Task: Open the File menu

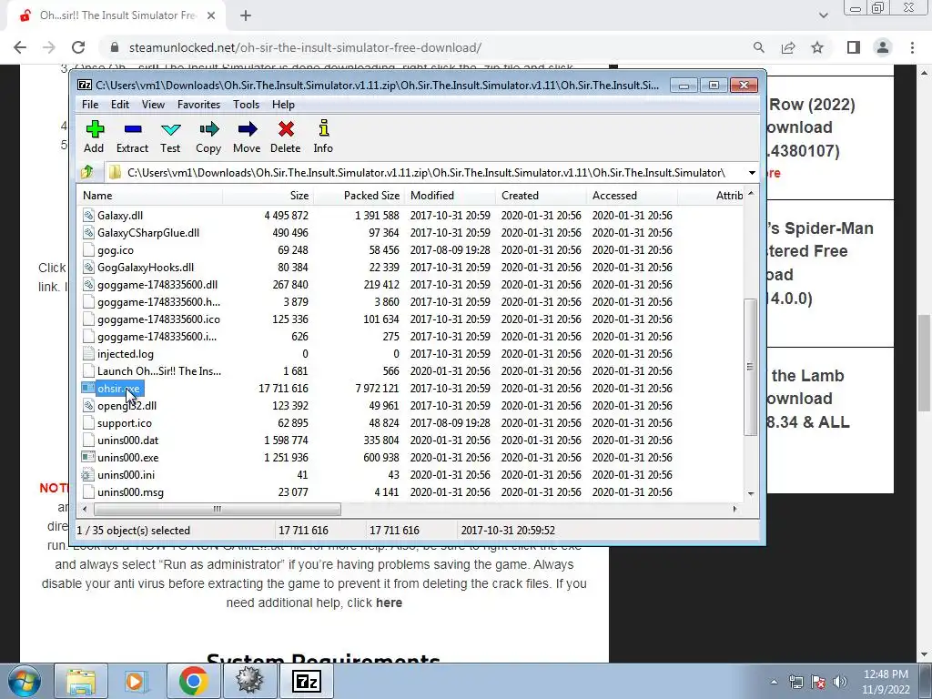Action: tap(90, 105)
